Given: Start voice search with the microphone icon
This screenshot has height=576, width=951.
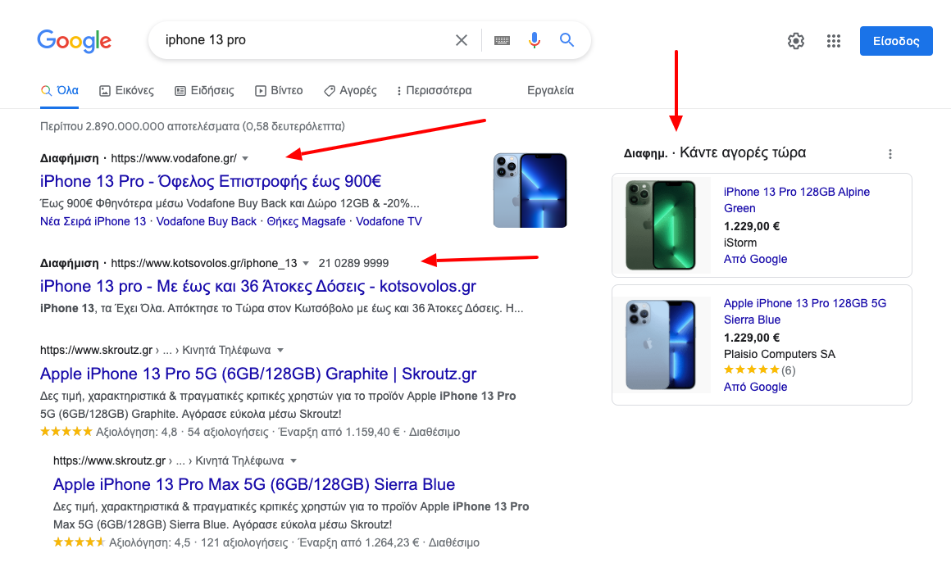Looking at the screenshot, I should [535, 40].
